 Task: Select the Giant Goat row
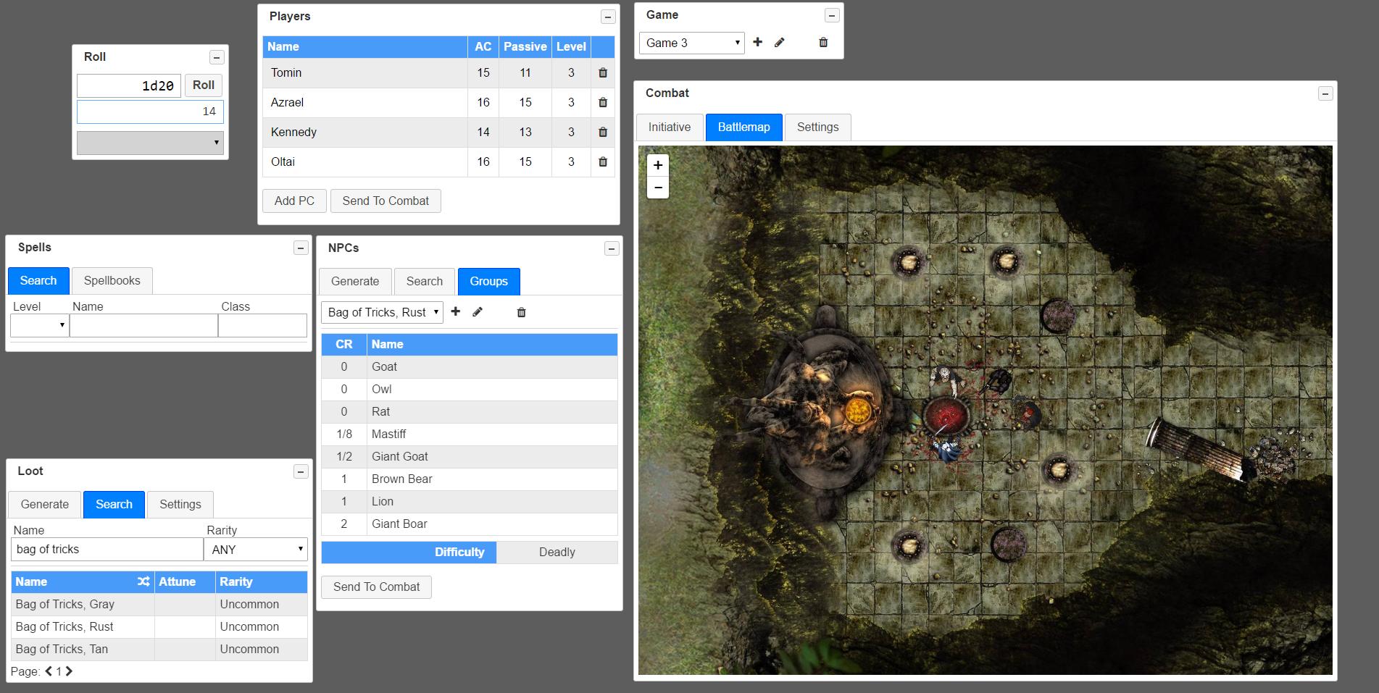coord(470,457)
